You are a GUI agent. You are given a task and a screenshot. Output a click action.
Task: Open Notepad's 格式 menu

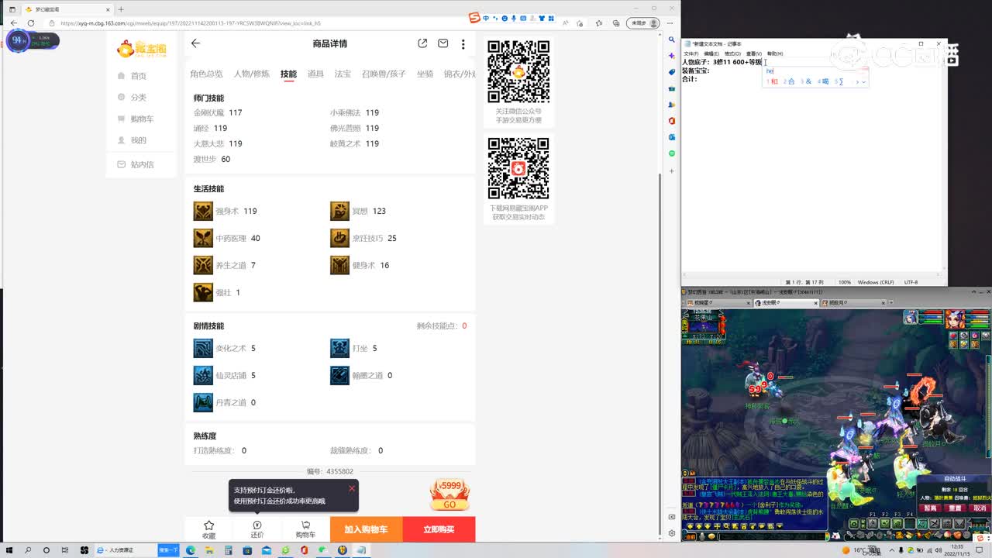coord(732,53)
